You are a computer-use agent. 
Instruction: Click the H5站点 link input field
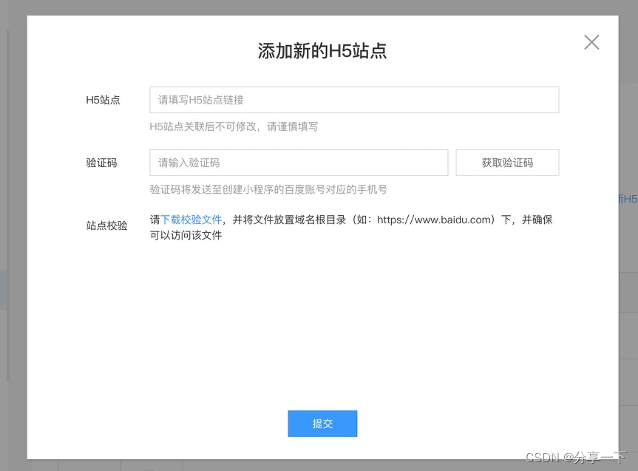click(x=353, y=99)
